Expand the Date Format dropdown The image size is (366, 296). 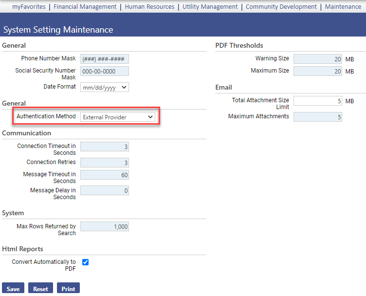[x=104, y=88]
